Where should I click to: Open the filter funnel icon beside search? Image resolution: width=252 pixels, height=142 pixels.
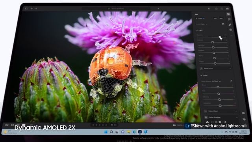[x=158, y=8]
